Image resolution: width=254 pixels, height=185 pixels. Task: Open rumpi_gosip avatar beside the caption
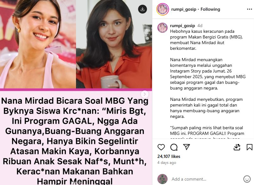point(162,28)
